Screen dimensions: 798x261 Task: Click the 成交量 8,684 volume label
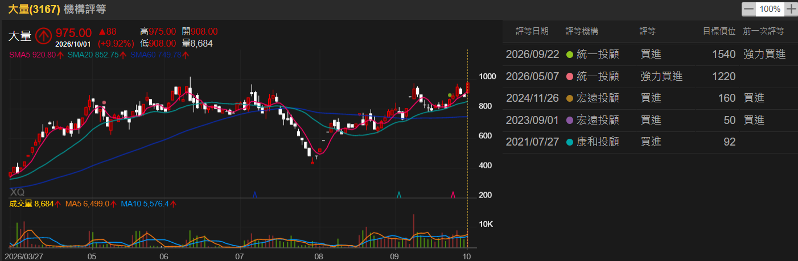tap(31, 203)
